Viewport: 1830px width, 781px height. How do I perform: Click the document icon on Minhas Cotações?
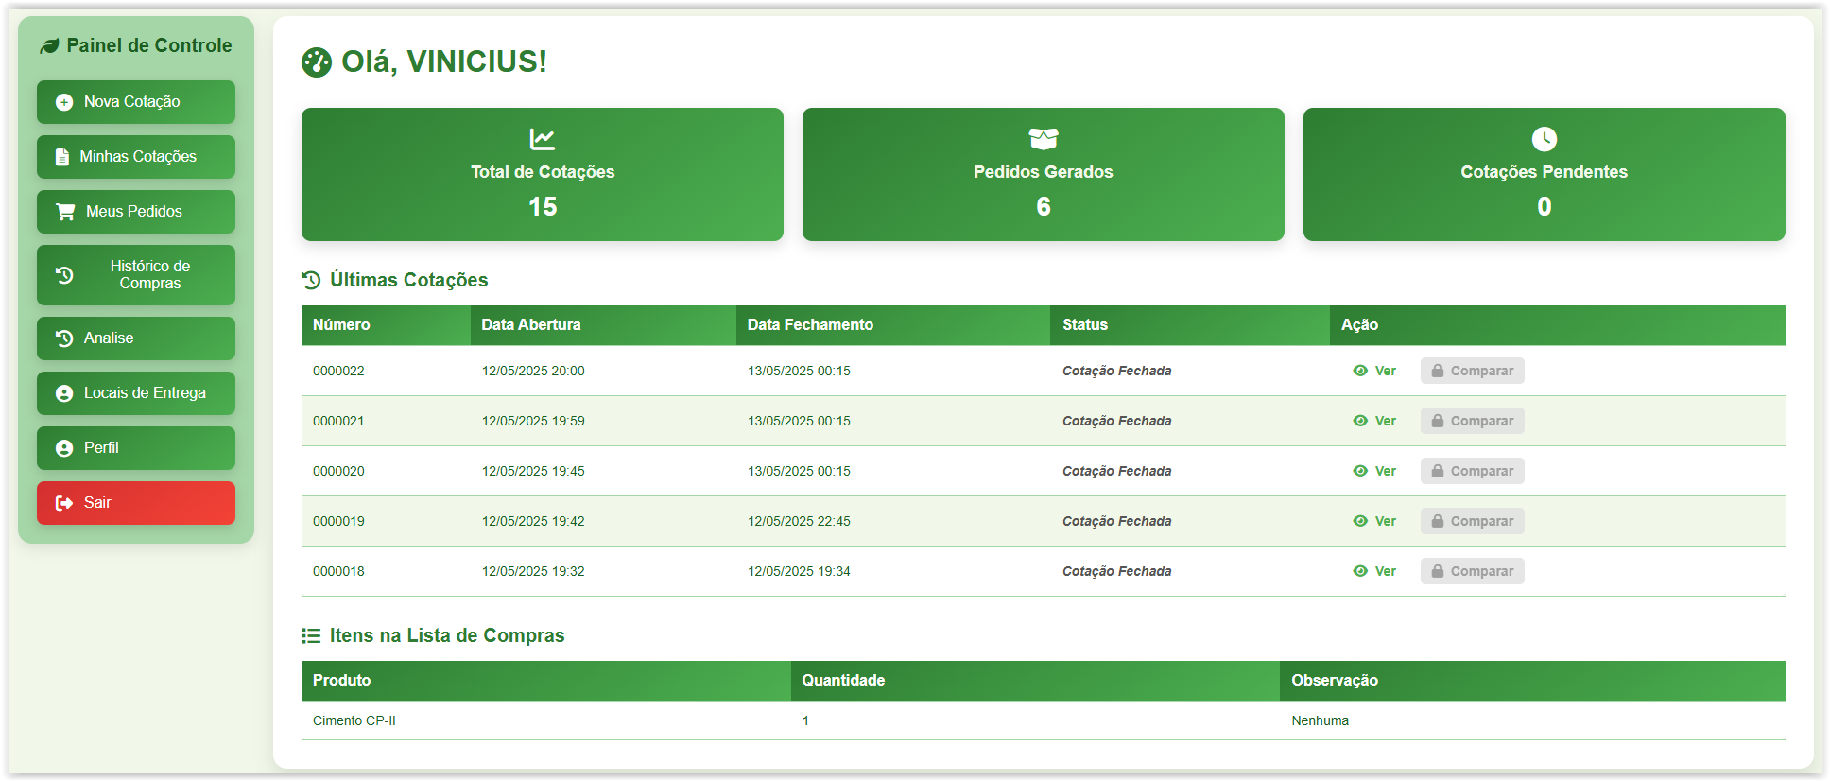tap(62, 157)
